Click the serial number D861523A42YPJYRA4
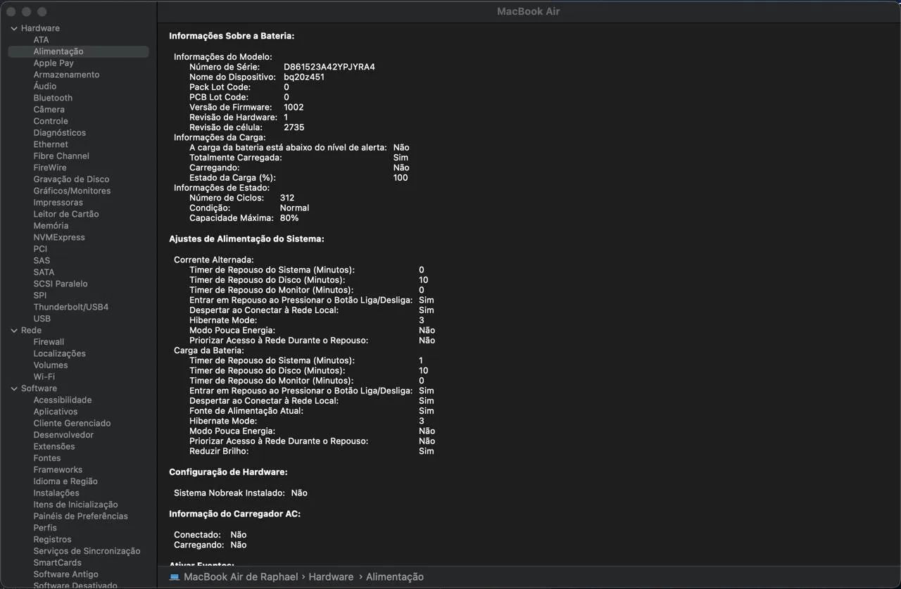 329,67
